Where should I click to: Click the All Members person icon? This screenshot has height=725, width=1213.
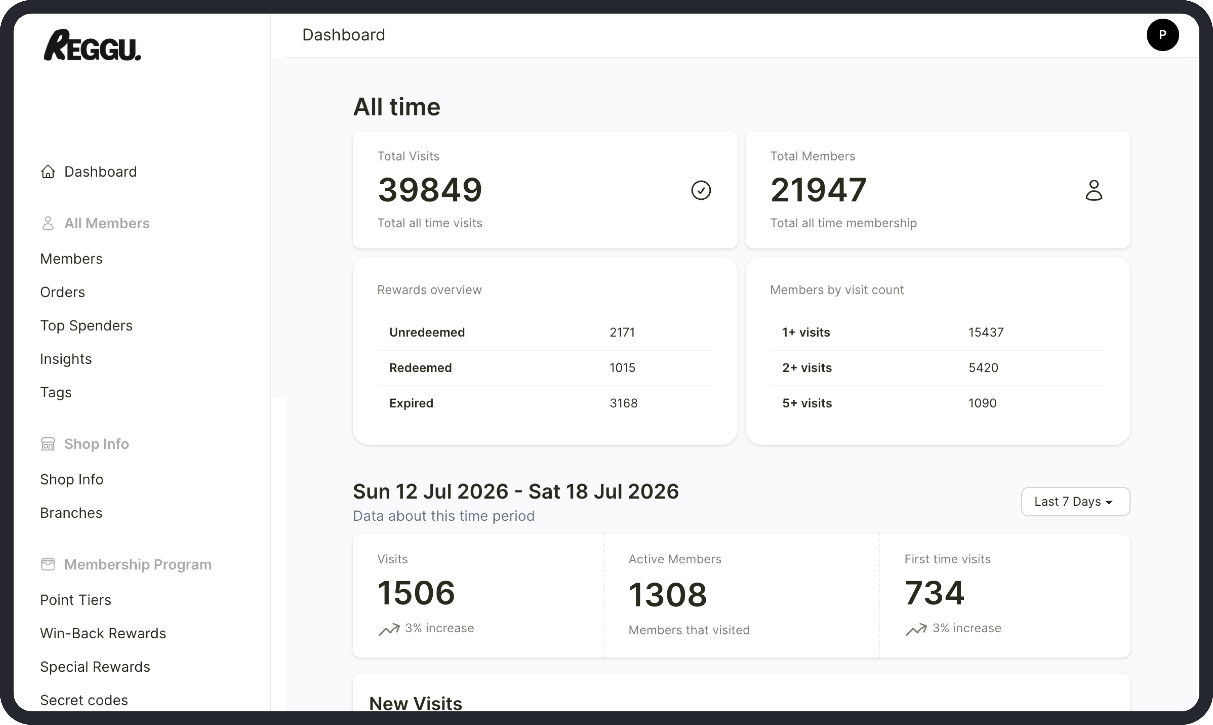[x=48, y=223]
